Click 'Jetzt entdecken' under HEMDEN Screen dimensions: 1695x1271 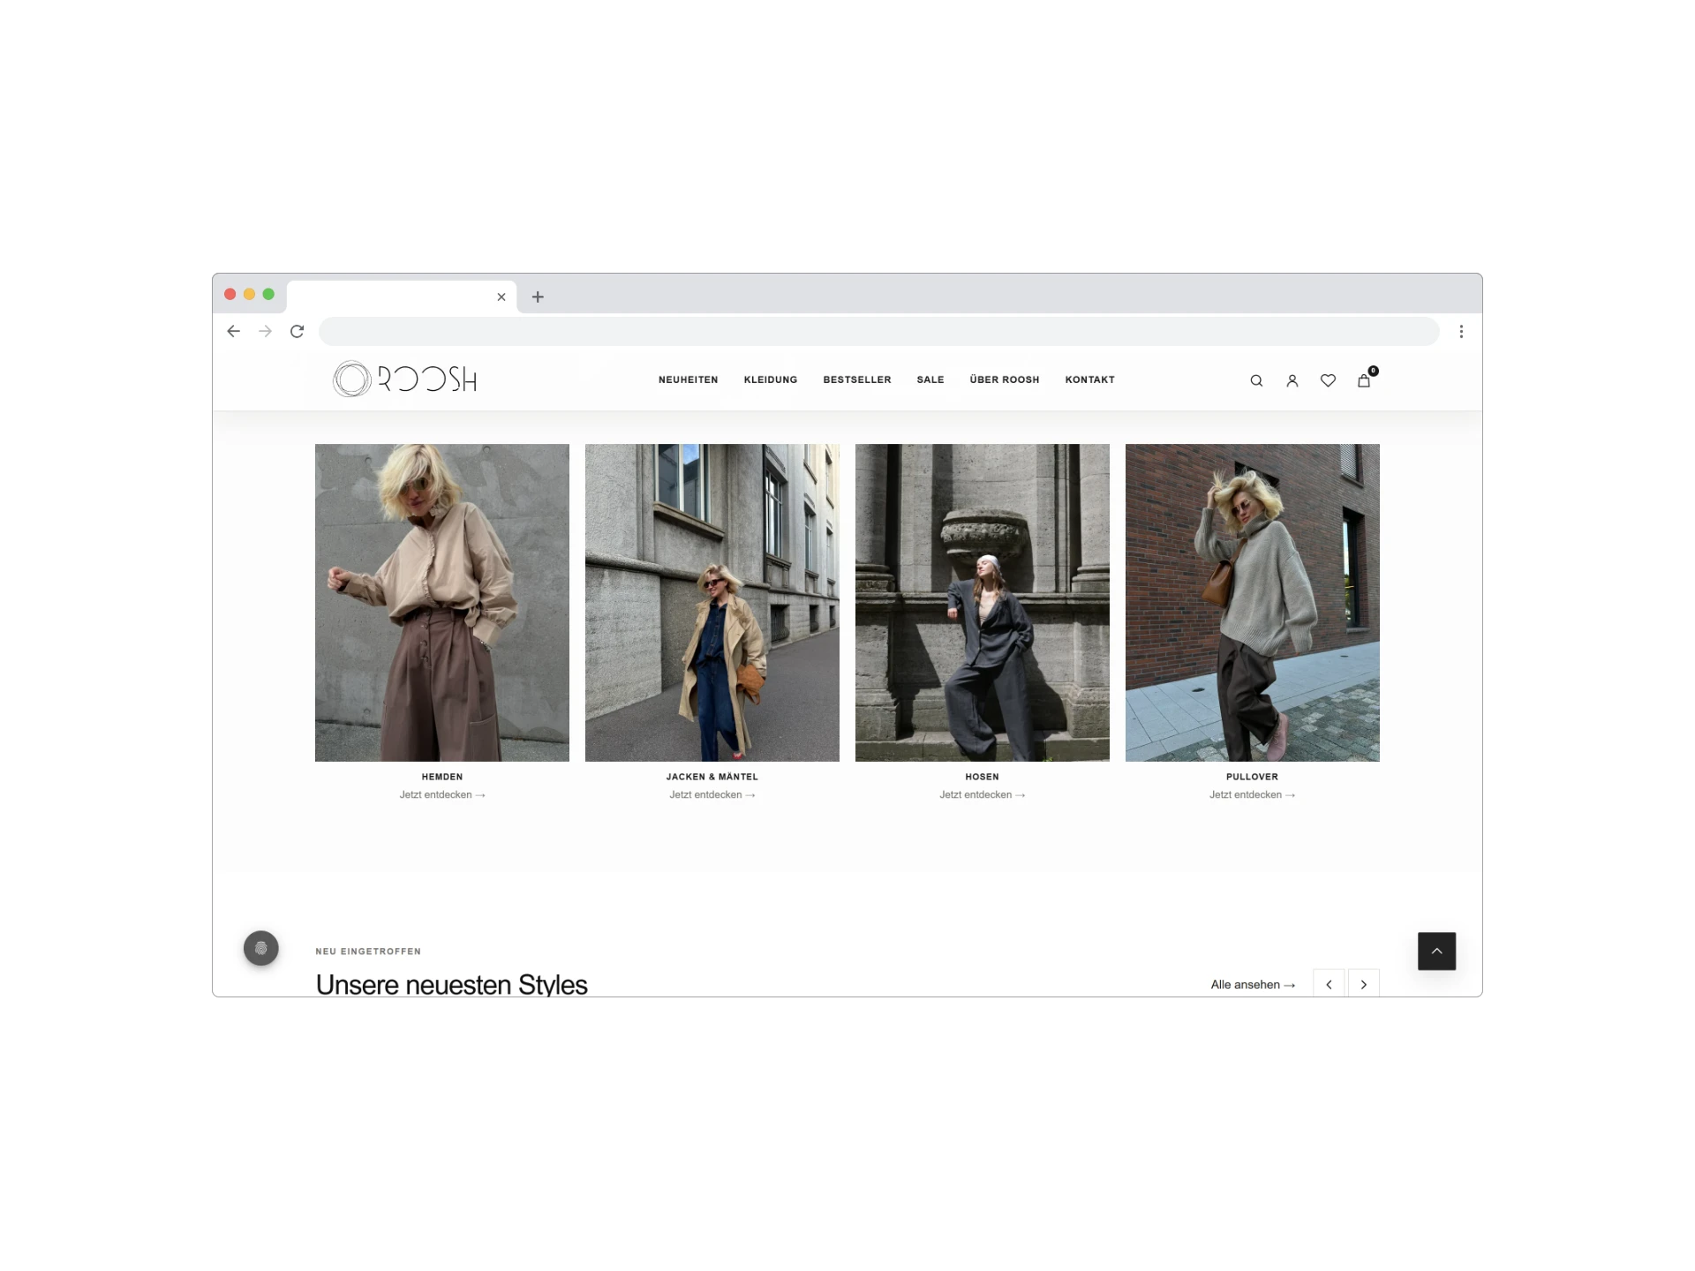click(442, 794)
